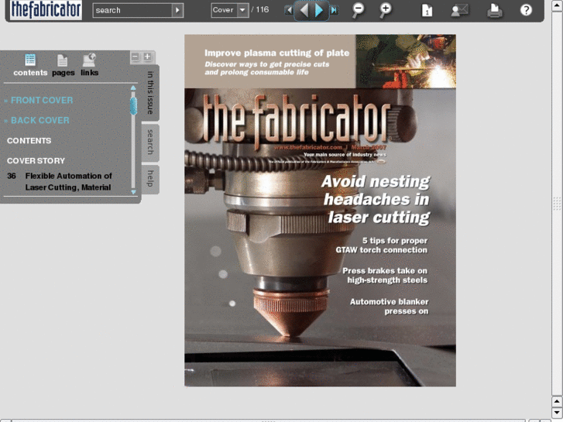
Task: Jump to the last page
Action: 334,10
